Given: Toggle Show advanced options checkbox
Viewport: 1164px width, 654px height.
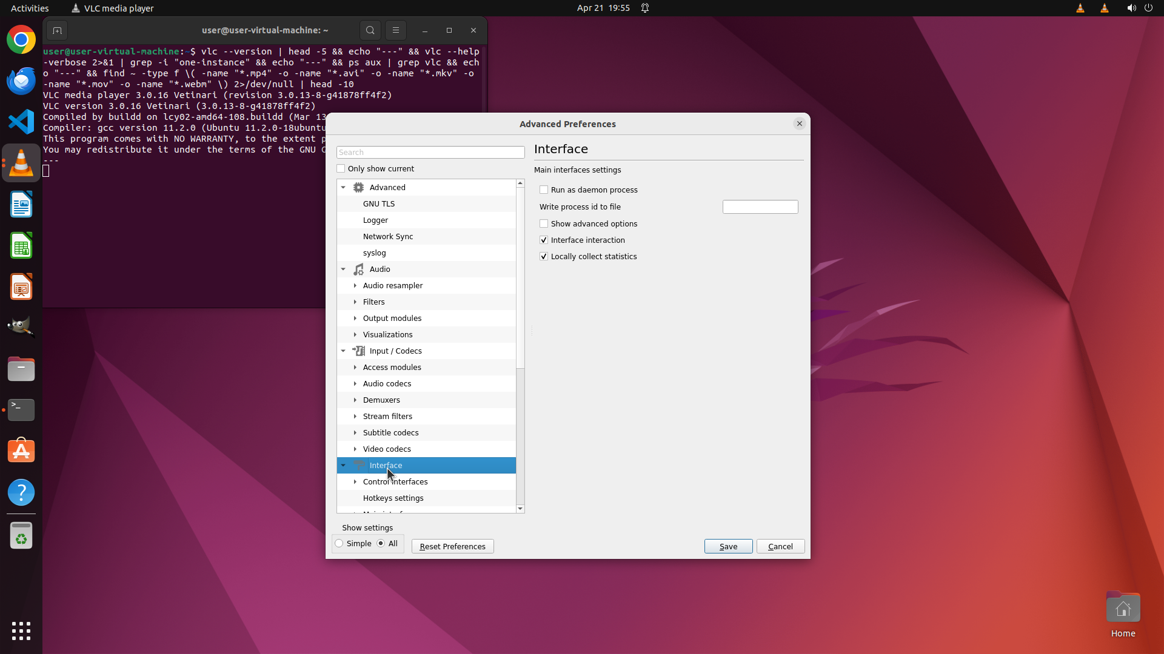Looking at the screenshot, I should coord(544,224).
